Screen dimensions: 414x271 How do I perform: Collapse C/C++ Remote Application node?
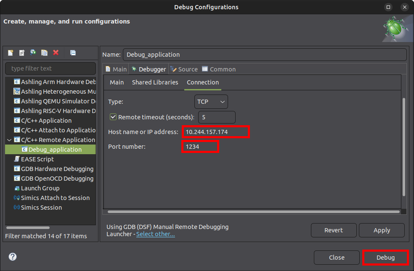click(x=9, y=140)
